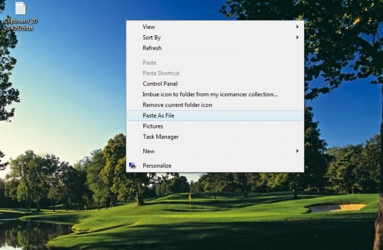Click Remove current folder icon
This screenshot has height=250, width=383.
215,105
